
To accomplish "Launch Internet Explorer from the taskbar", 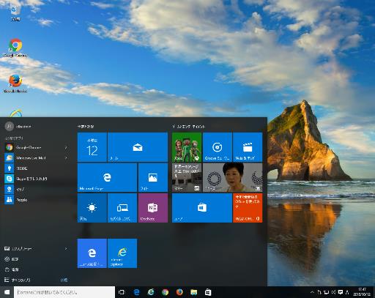I will tap(151, 292).
